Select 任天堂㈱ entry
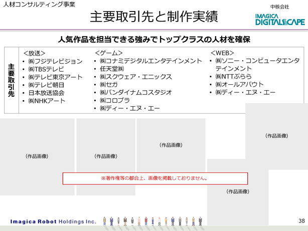 [x=112, y=69]
